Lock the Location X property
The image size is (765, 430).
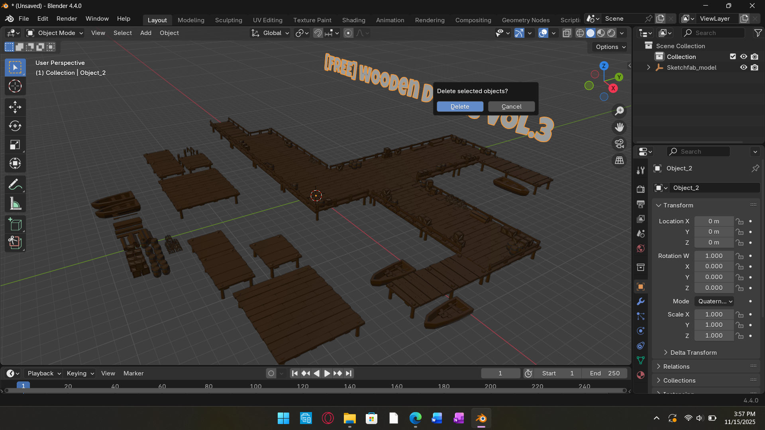coord(739,221)
